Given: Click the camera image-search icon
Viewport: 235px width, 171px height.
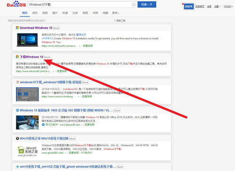Looking at the screenshot, I should [133, 5].
